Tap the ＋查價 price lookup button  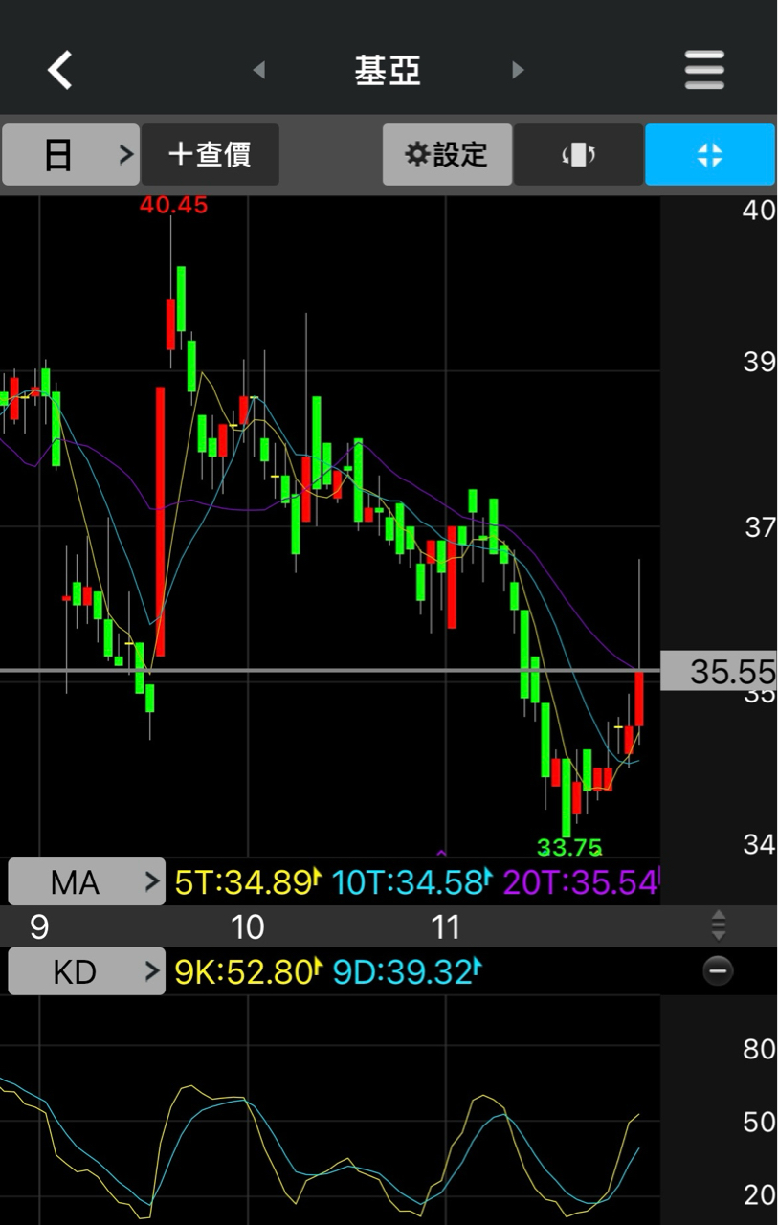pyautogui.click(x=211, y=154)
